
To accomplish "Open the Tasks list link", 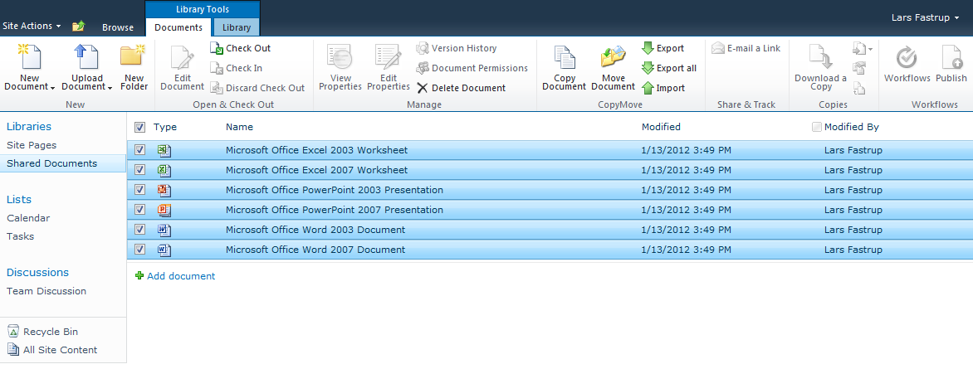I will [21, 236].
